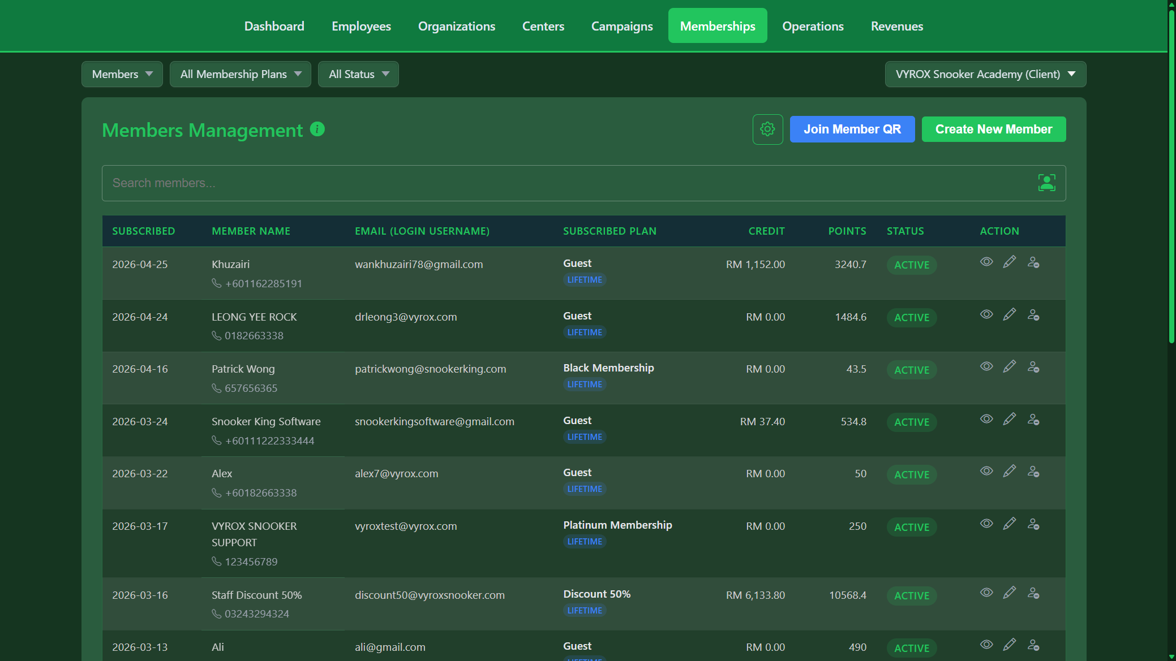Click phone icon under Staff Discount 50%
This screenshot has width=1176, height=661.
pyautogui.click(x=216, y=614)
